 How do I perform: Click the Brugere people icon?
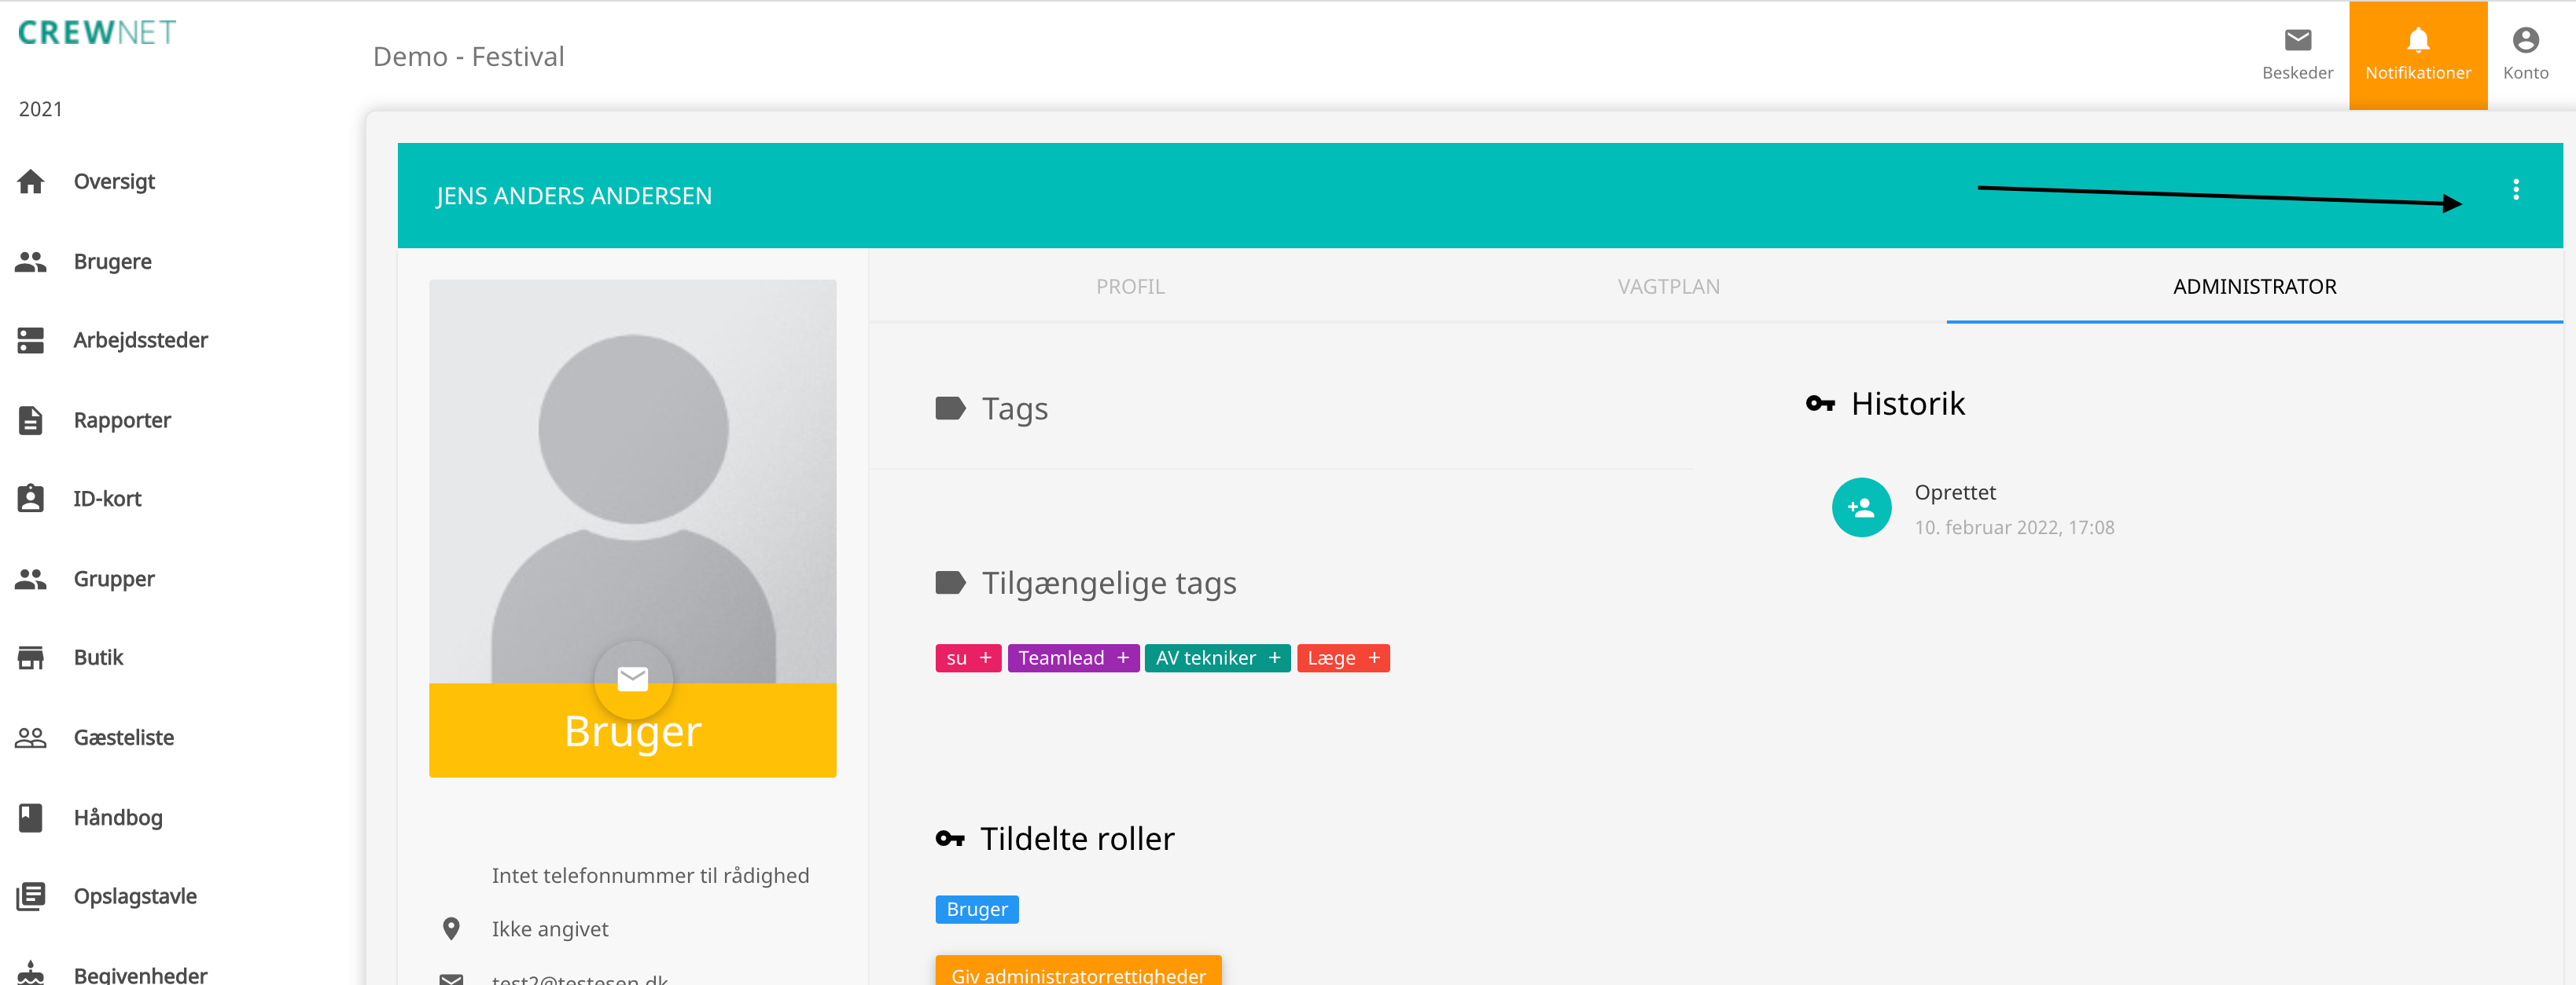point(31,262)
